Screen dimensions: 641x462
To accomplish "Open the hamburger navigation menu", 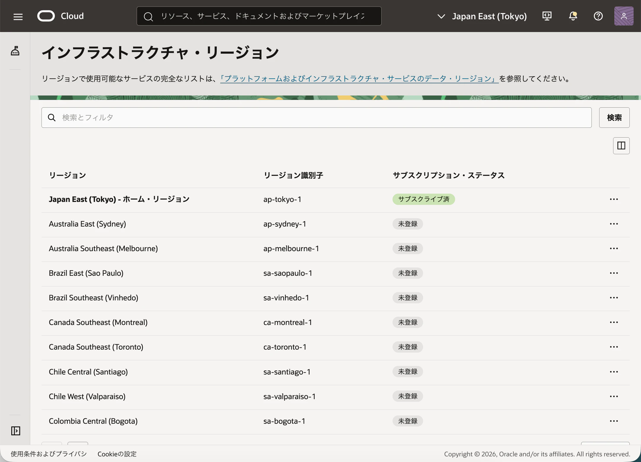I will point(18,17).
